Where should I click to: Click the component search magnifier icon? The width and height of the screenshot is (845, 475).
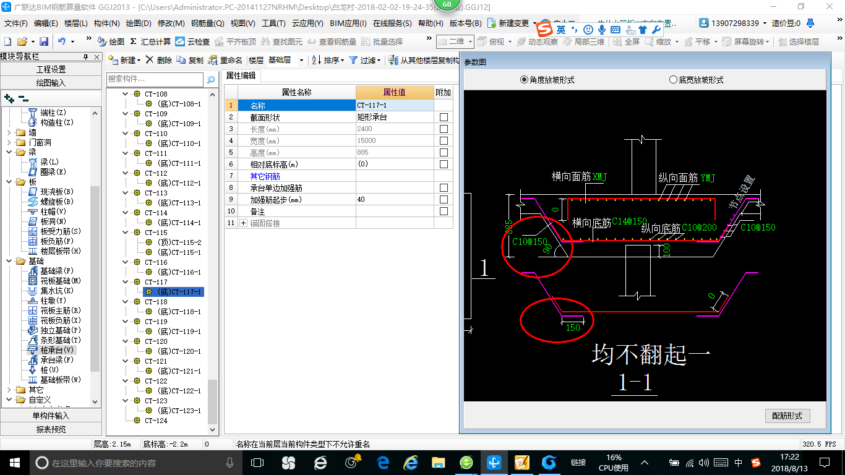pos(211,79)
